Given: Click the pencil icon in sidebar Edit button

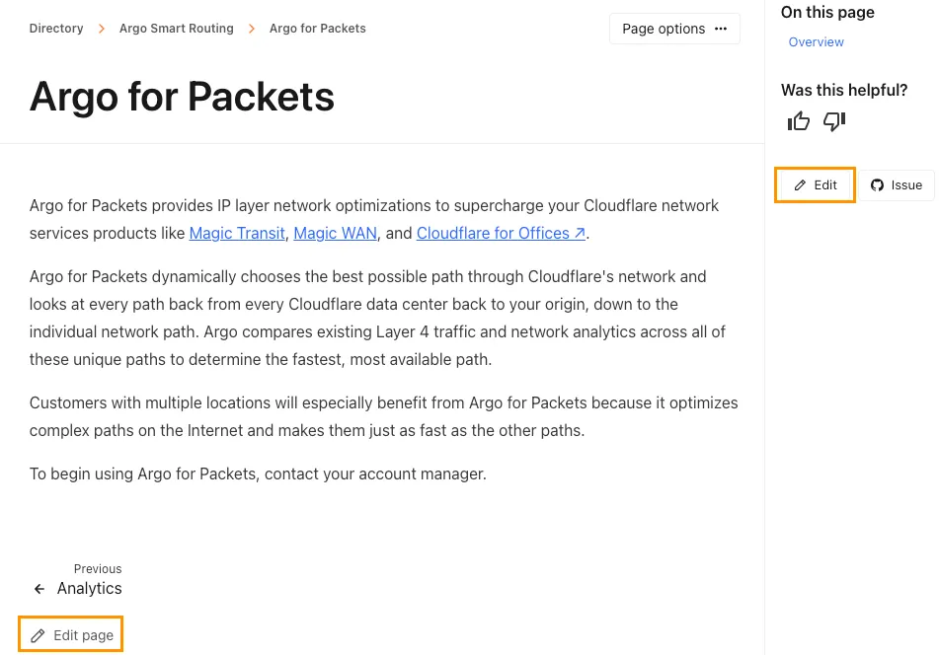Looking at the screenshot, I should pyautogui.click(x=801, y=185).
